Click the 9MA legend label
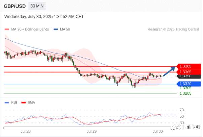Screen dimensions: 203x137 [31, 103]
